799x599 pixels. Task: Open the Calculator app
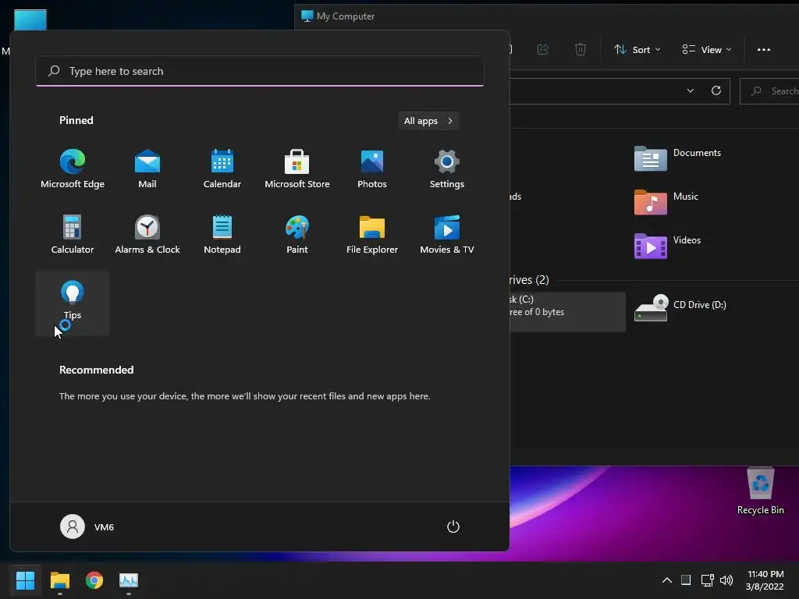tap(73, 234)
